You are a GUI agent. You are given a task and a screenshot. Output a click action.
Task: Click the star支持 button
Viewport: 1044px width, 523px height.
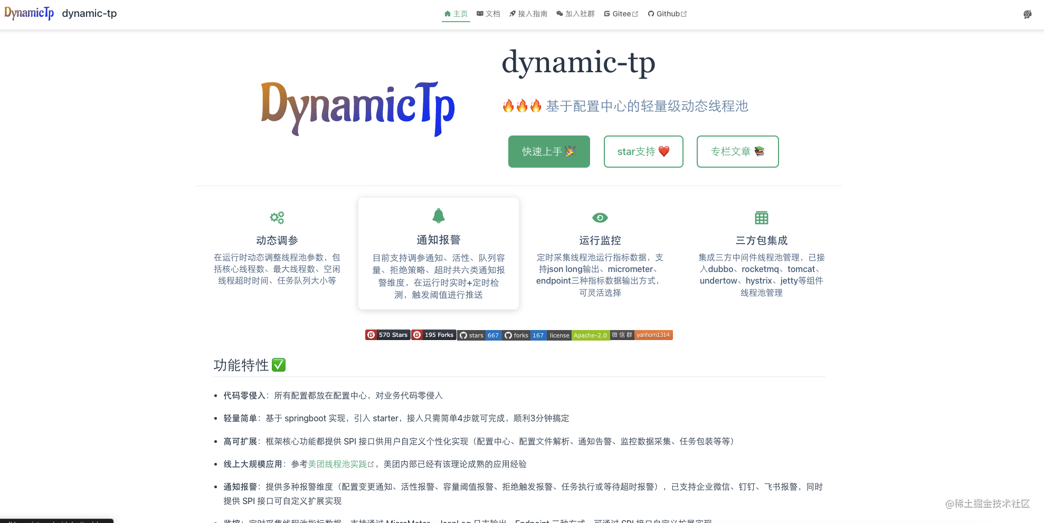coord(643,151)
